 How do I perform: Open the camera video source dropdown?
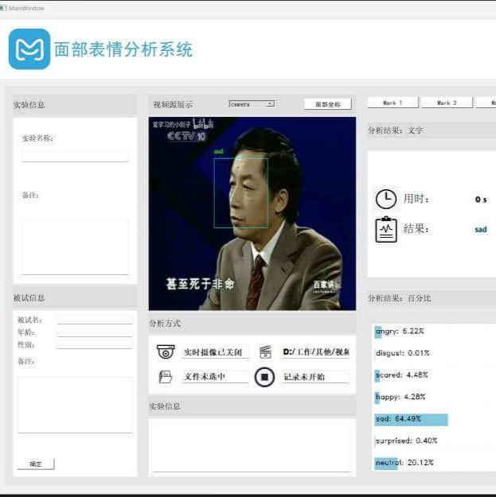[x=252, y=104]
